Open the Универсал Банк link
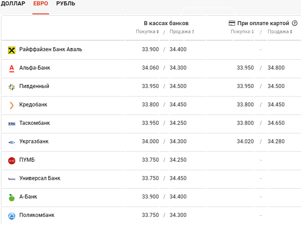Viewport: 301px width, 225px height. (40, 178)
